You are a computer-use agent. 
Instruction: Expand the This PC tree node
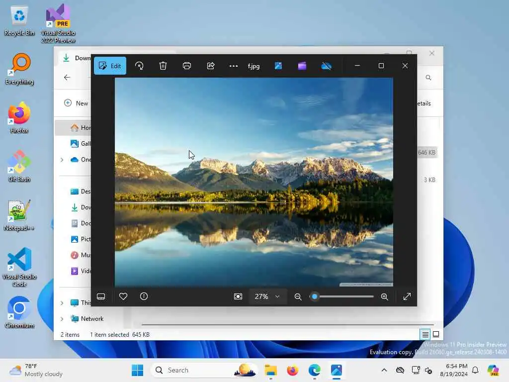click(62, 303)
